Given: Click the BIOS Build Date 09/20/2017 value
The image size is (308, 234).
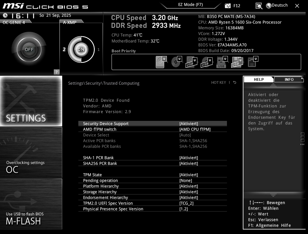Looking at the screenshot, I should point(243,51).
